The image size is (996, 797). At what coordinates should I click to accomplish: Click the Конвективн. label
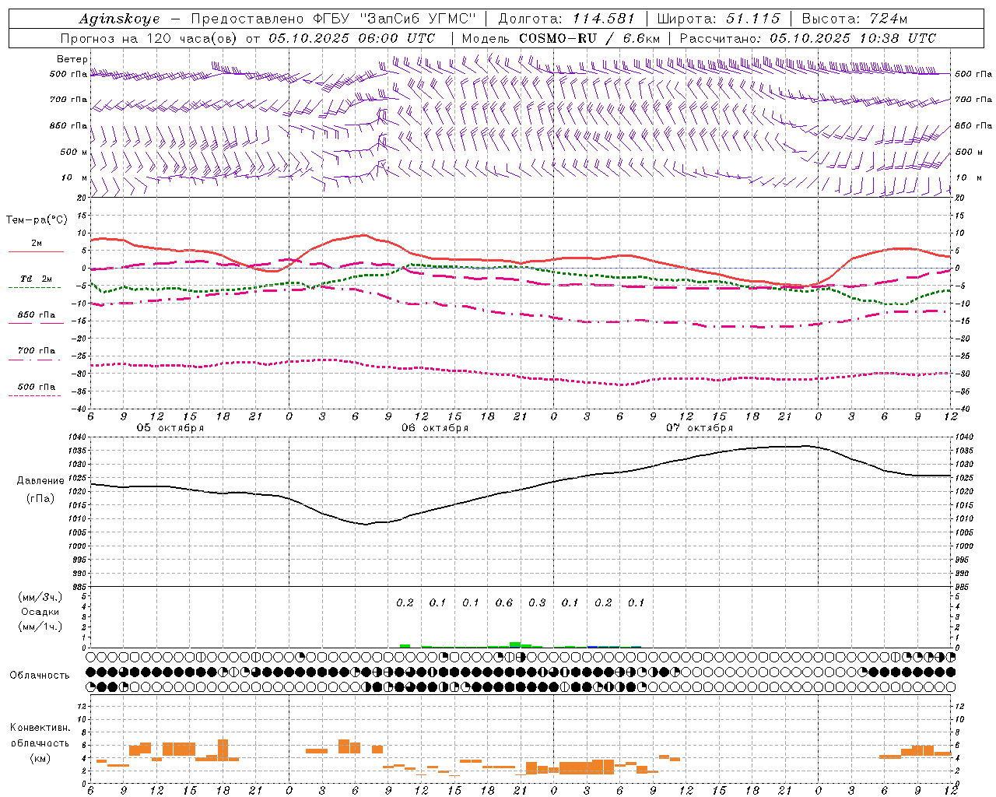pos(40,728)
